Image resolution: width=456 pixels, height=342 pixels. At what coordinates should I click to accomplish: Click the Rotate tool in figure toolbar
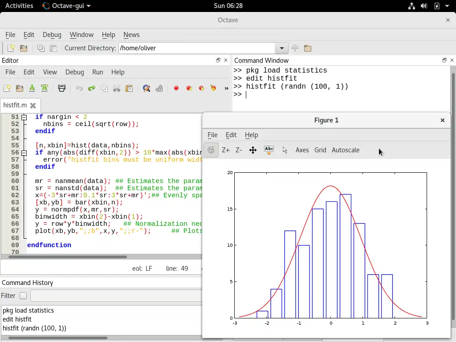click(x=211, y=150)
